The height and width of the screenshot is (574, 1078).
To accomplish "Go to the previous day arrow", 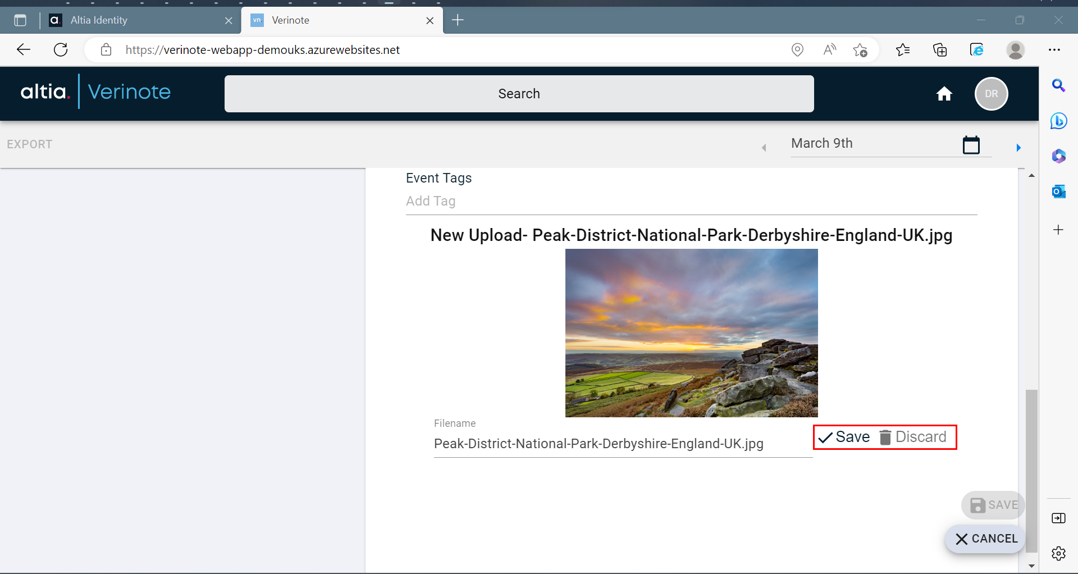I will (764, 148).
